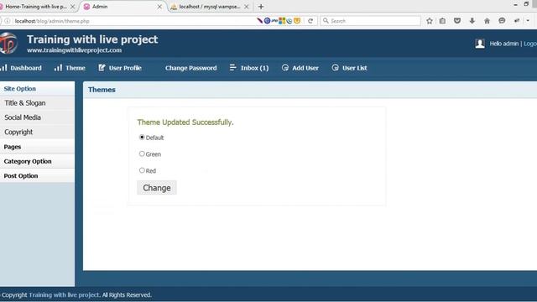Select the Default theme radio button
The image size is (537, 302).
142,137
